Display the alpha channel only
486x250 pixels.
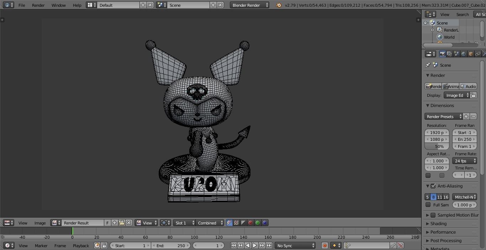click(243, 223)
